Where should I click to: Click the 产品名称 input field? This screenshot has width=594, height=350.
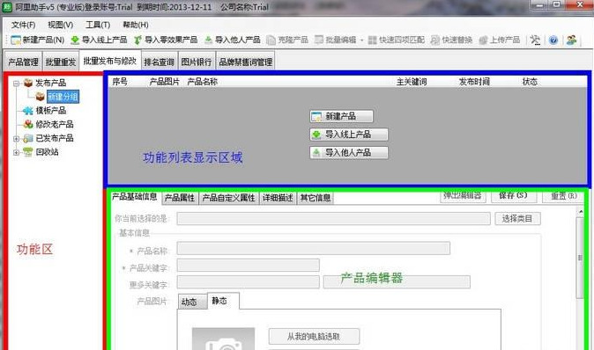[x=313, y=249]
